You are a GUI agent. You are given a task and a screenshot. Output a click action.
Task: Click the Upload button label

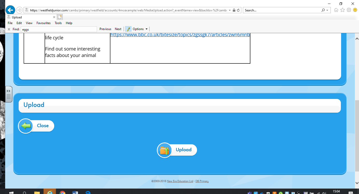click(x=184, y=150)
